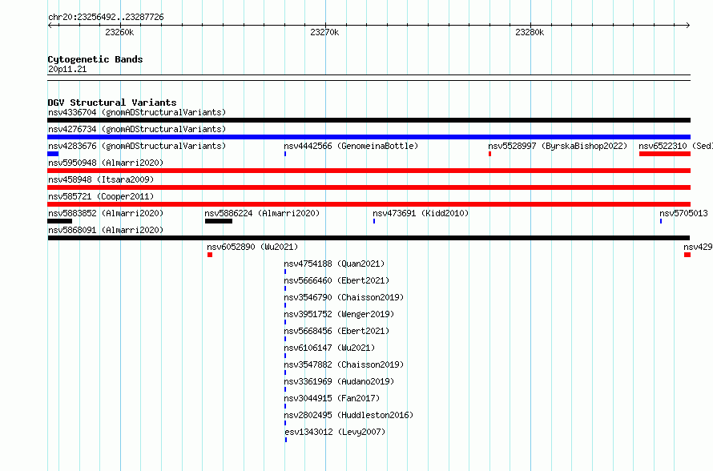Click black bar under nsv5886224
Image resolution: width=713 pixels, height=471 pixels.
tap(219, 221)
